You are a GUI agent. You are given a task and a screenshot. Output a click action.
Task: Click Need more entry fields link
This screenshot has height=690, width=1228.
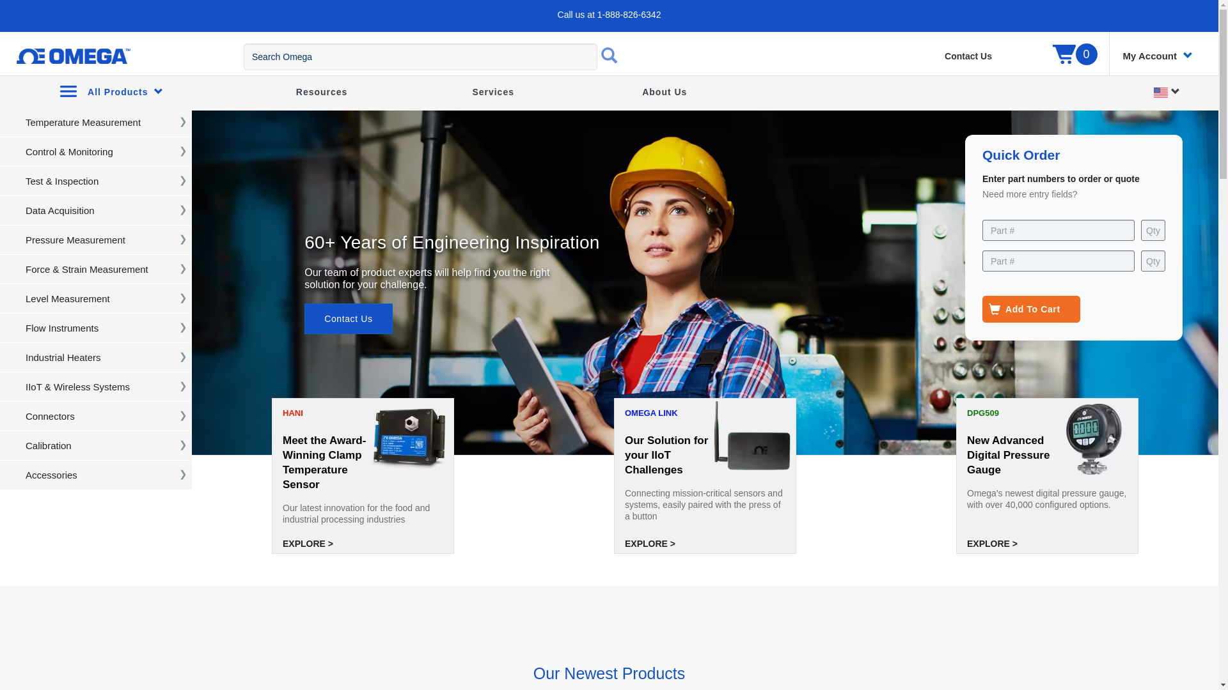pyautogui.click(x=1030, y=194)
